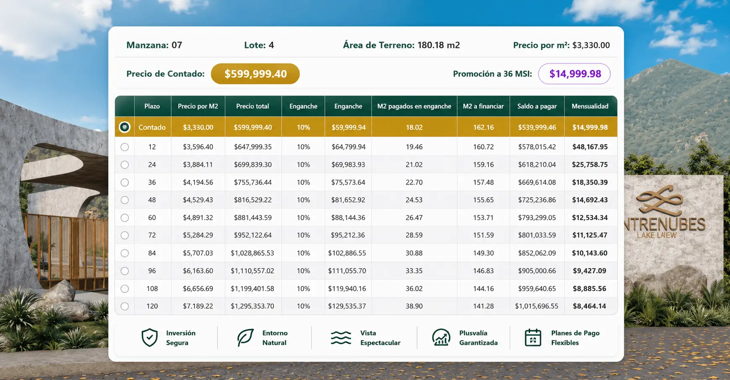Click the Plusvalía Garantizada text

point(478,338)
